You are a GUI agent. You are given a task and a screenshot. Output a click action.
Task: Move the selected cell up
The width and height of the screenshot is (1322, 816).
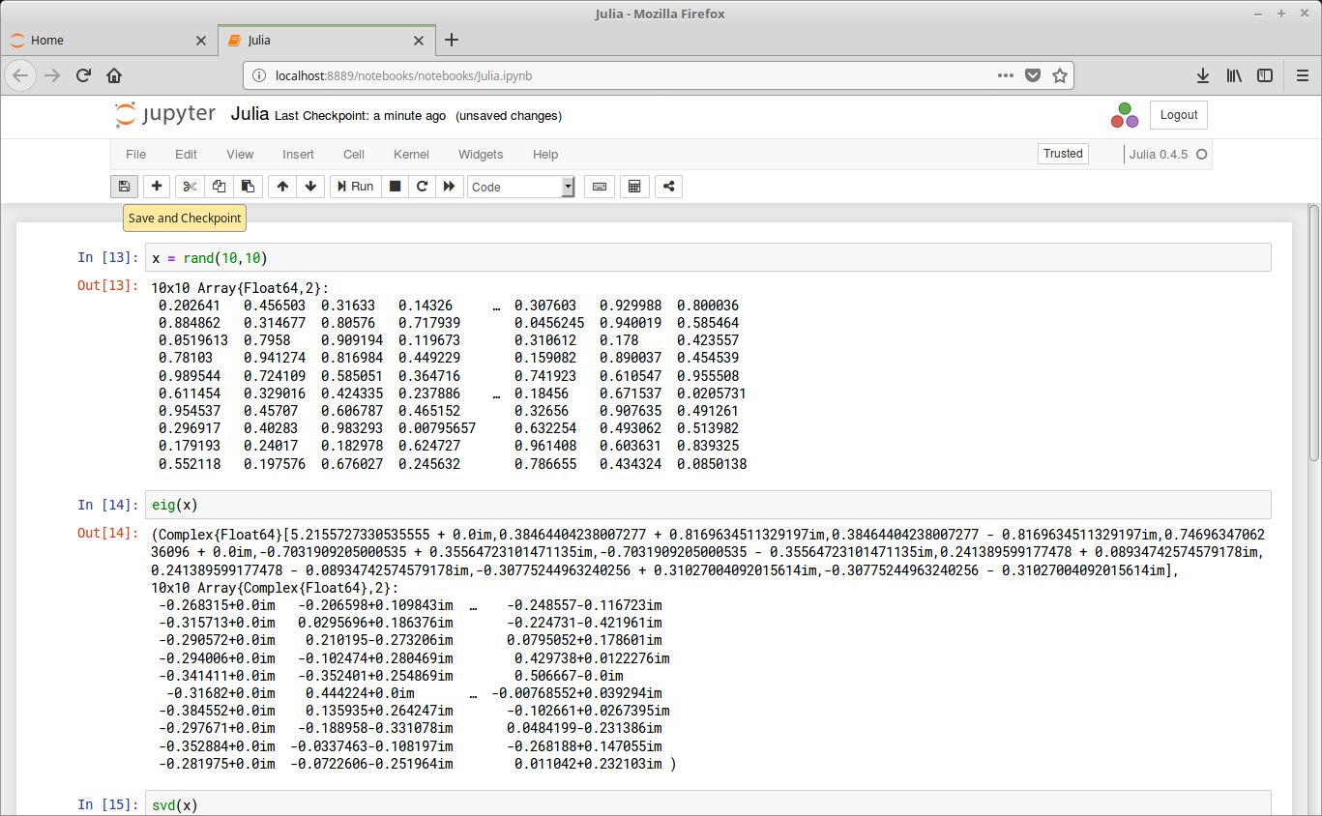tap(281, 186)
